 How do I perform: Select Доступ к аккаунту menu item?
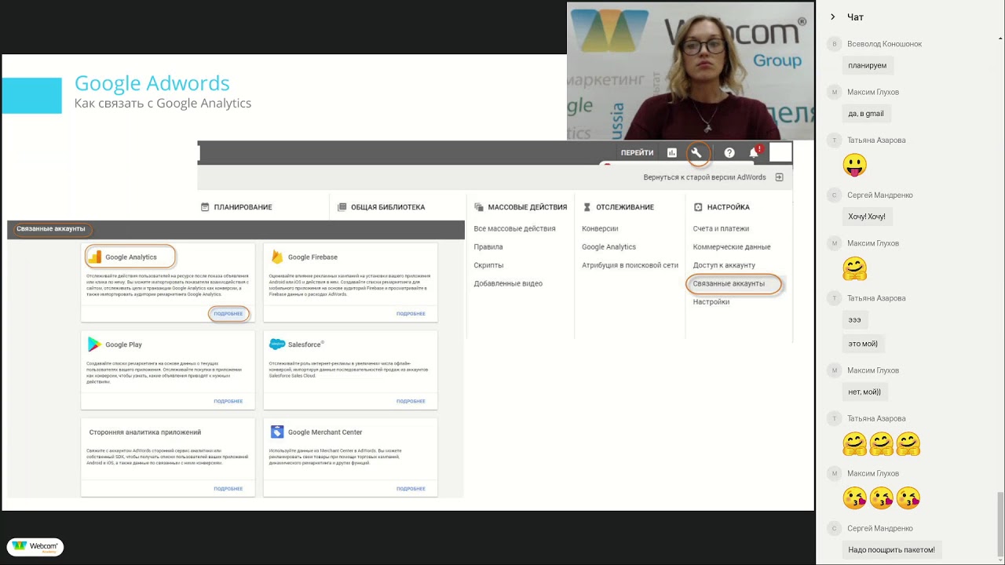coord(724,265)
